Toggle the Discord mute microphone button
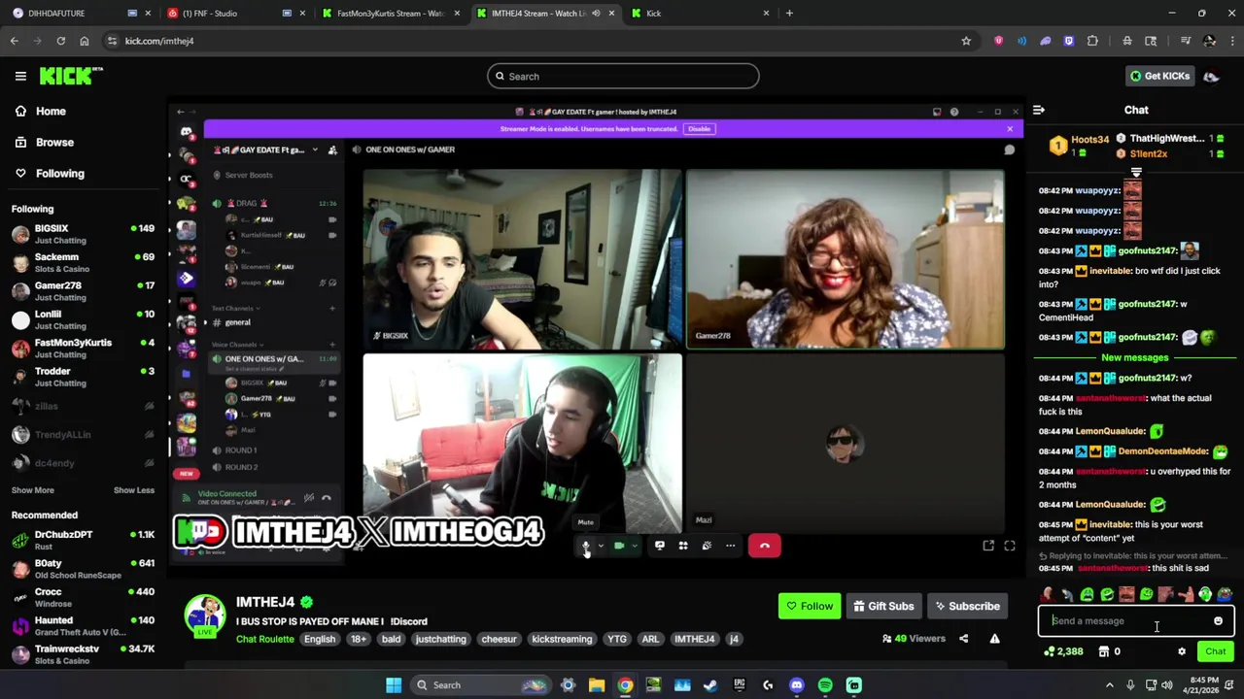 pos(586,546)
